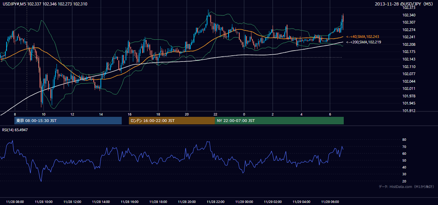Click the RSI 60 level label
438x205 pixels.
(404, 153)
